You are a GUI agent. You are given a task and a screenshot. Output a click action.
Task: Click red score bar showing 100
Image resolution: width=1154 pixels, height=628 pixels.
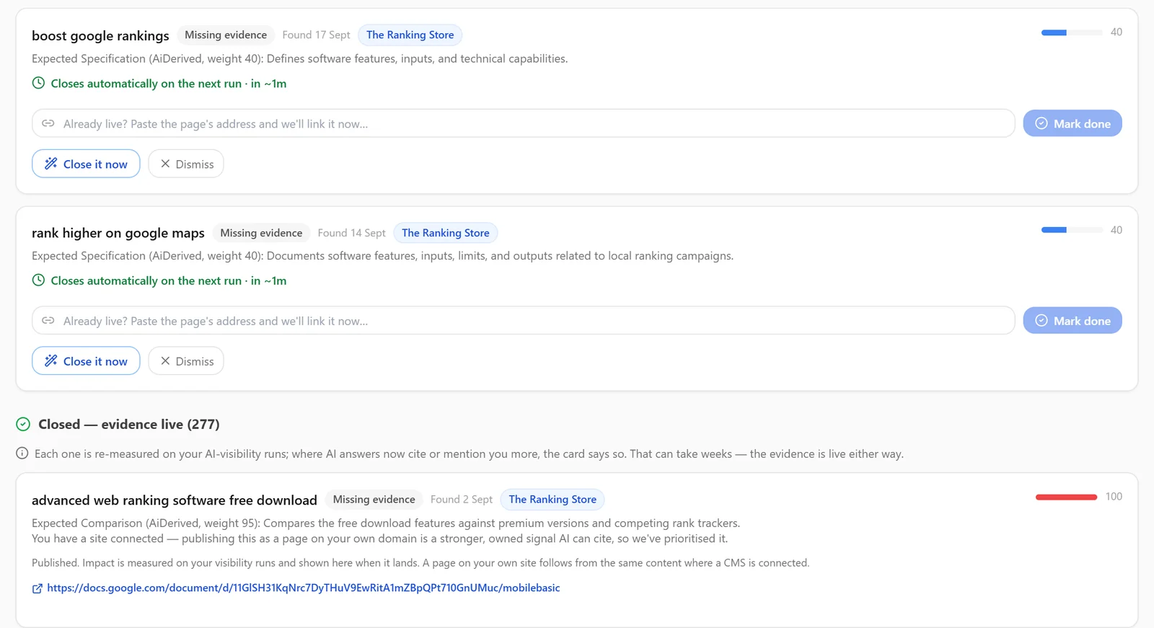coord(1066,497)
